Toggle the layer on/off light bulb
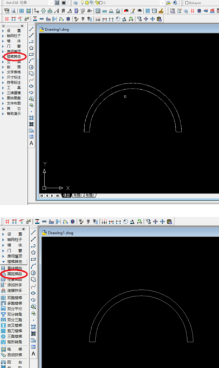The width and height of the screenshot is (219, 368). [x=83, y=3]
